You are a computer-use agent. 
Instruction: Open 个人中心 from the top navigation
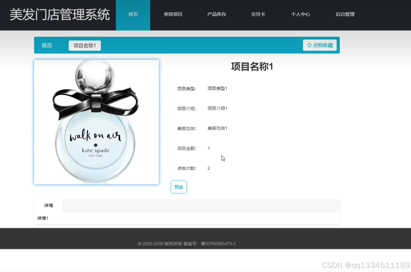pyautogui.click(x=300, y=14)
